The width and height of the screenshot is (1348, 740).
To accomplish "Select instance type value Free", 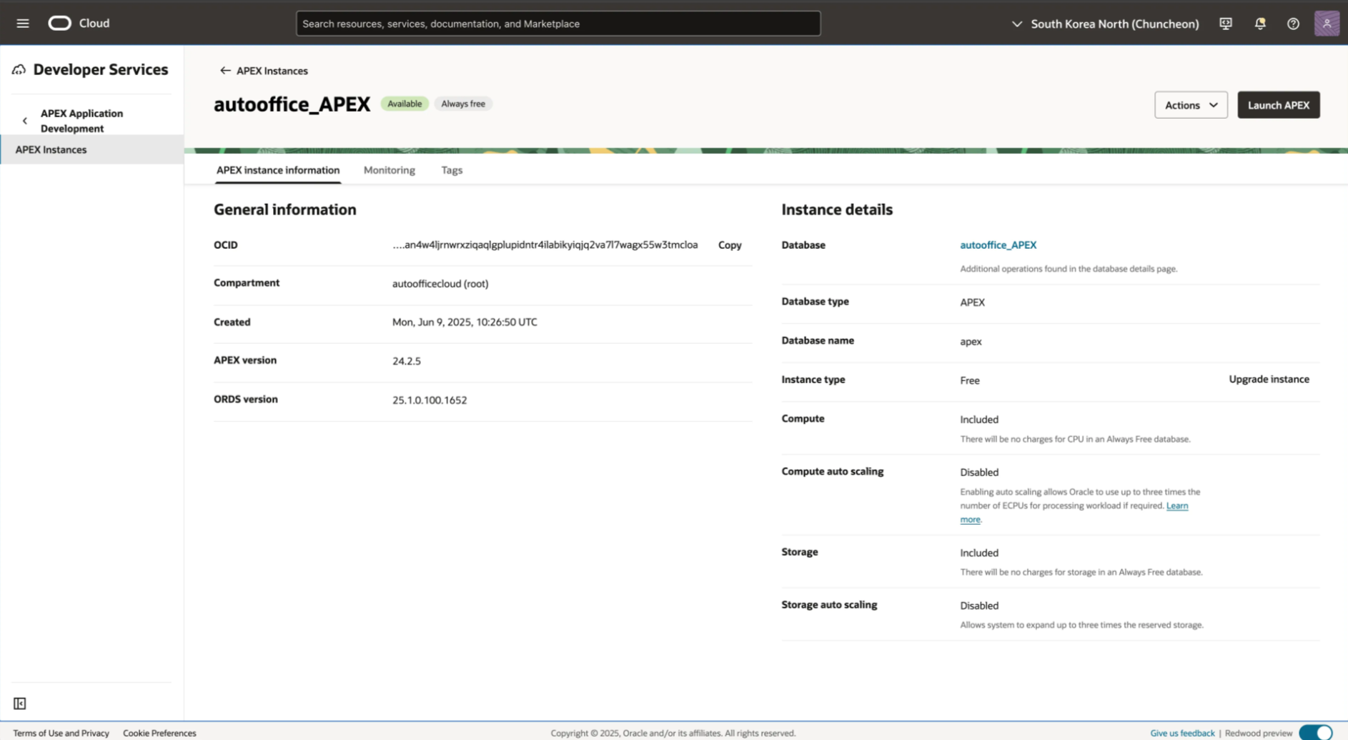I will pos(969,380).
